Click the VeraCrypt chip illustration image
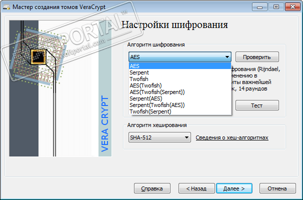Image resolution: width=303 pixels, height=200 pixels. [60, 88]
